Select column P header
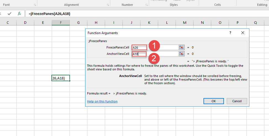The width and height of the screenshot is (269, 136). coord(237,22)
